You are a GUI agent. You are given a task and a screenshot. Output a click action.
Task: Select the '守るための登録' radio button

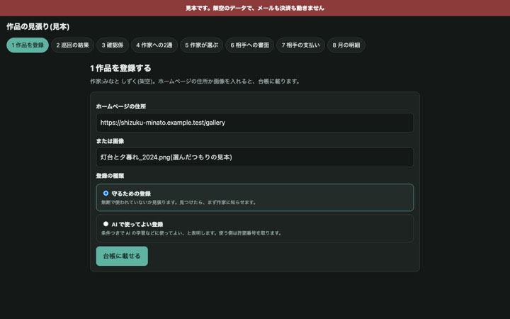point(106,193)
